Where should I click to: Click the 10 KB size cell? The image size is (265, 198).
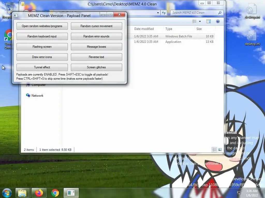[209, 36]
